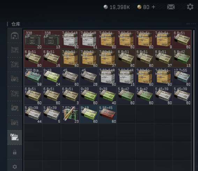Image resolution: width=198 pixels, height=171 pixels.
Task: Open settings gear in top-right corner
Action: 190,7
